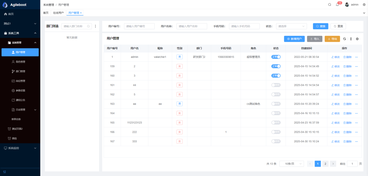Disable status switch for admin user
The image size is (368, 176).
click(276, 57)
